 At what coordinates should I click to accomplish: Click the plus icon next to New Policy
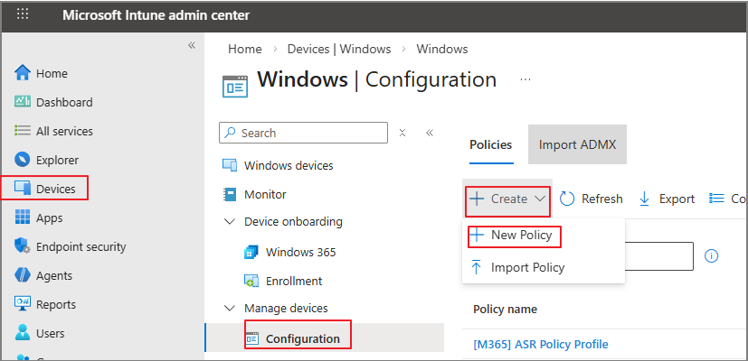pyautogui.click(x=477, y=235)
